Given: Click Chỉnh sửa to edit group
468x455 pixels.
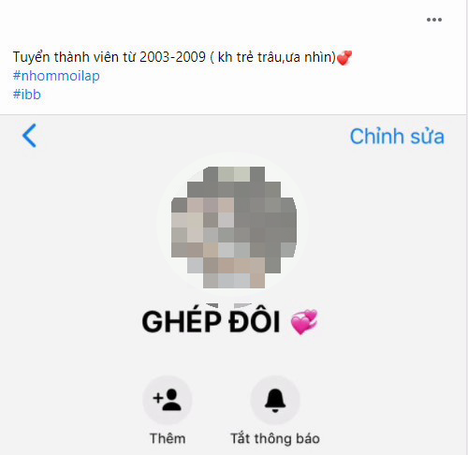Looking at the screenshot, I should 397,137.
